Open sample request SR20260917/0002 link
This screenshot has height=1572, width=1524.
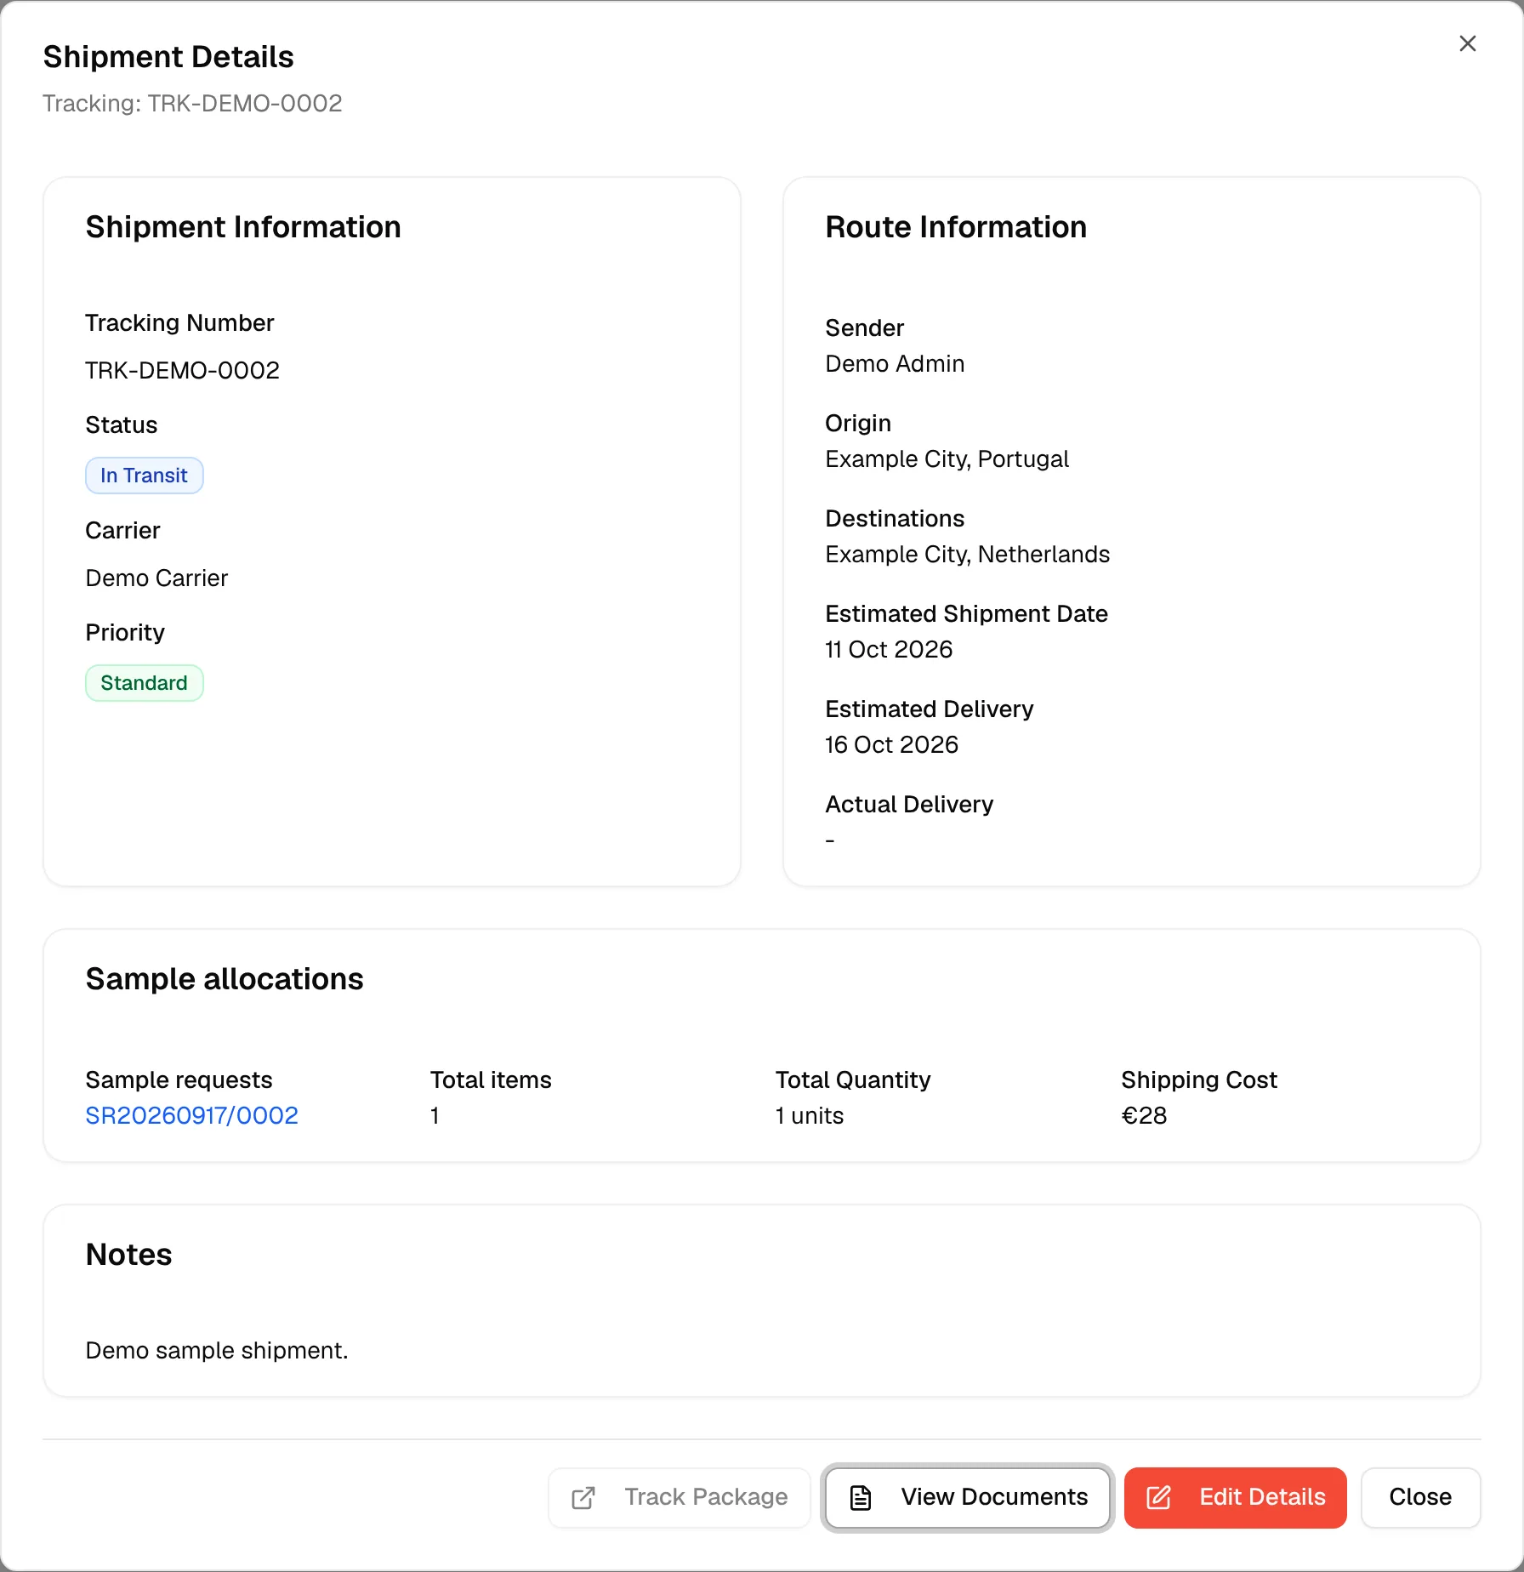coord(192,1115)
